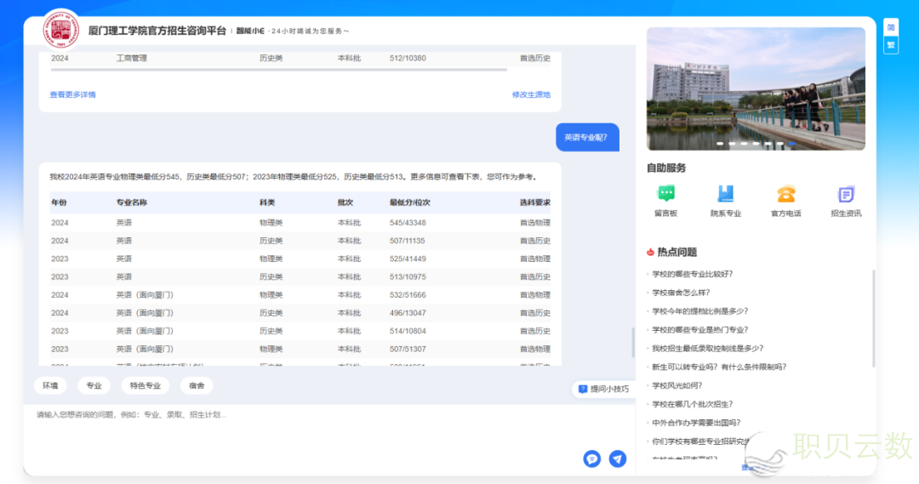Click score cell 545/43348
Viewport: 919px width, 484px height.
408,223
